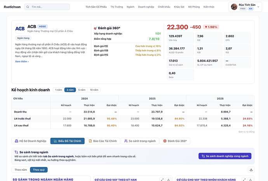268x181 pixels.
Task: Open the Chiết khấu menu
Action: 164,7
